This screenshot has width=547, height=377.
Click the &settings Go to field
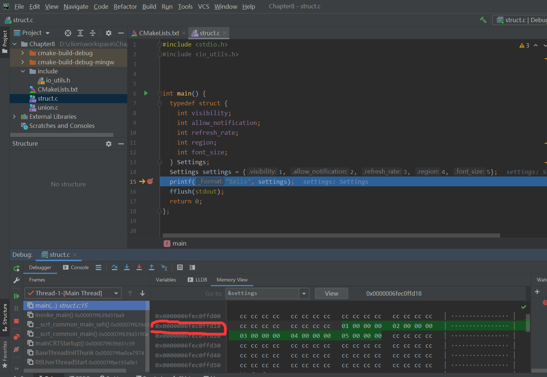click(262, 293)
